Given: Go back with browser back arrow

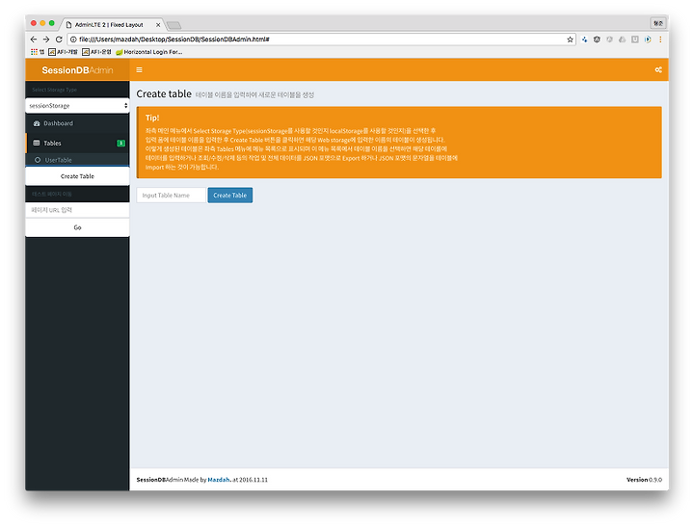Looking at the screenshot, I should click(x=34, y=40).
